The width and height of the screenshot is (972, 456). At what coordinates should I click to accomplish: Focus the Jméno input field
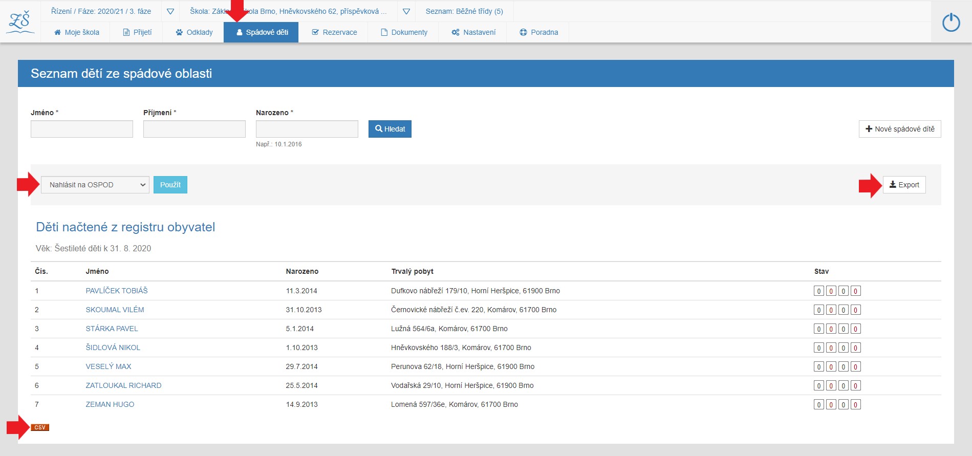point(82,129)
